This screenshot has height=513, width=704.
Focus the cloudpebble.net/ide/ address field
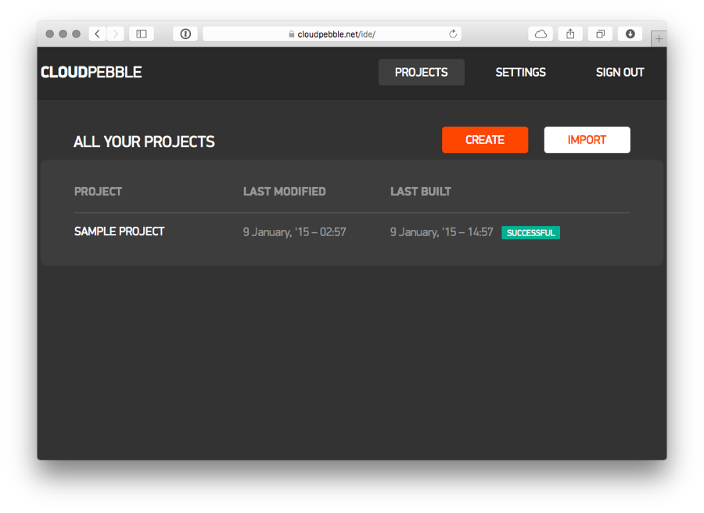[x=332, y=34]
